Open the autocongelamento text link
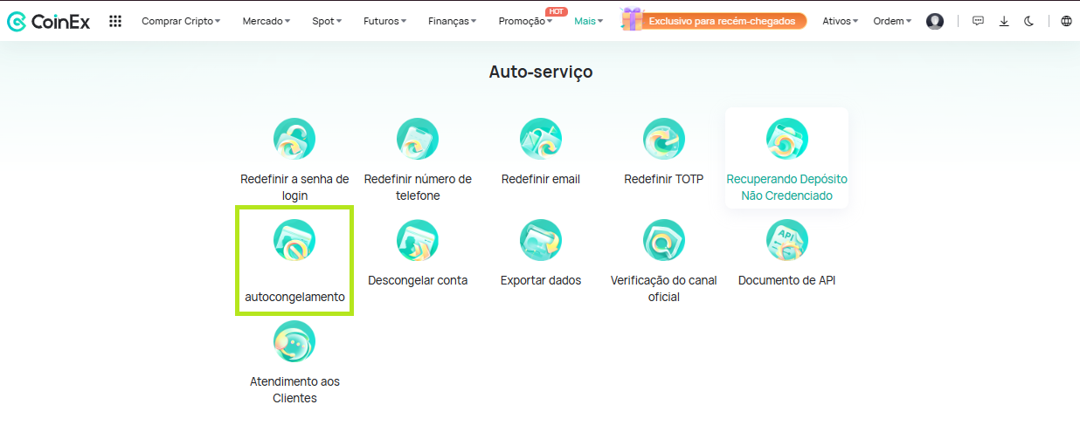Viewport: 1080px width, 439px height. pos(294,298)
